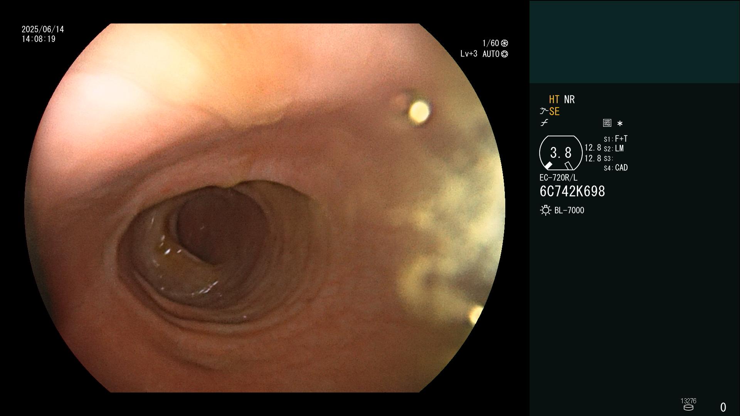The width and height of the screenshot is (740, 416).
Task: Click the upper 12.8 diameter value
Action: pyautogui.click(x=593, y=148)
